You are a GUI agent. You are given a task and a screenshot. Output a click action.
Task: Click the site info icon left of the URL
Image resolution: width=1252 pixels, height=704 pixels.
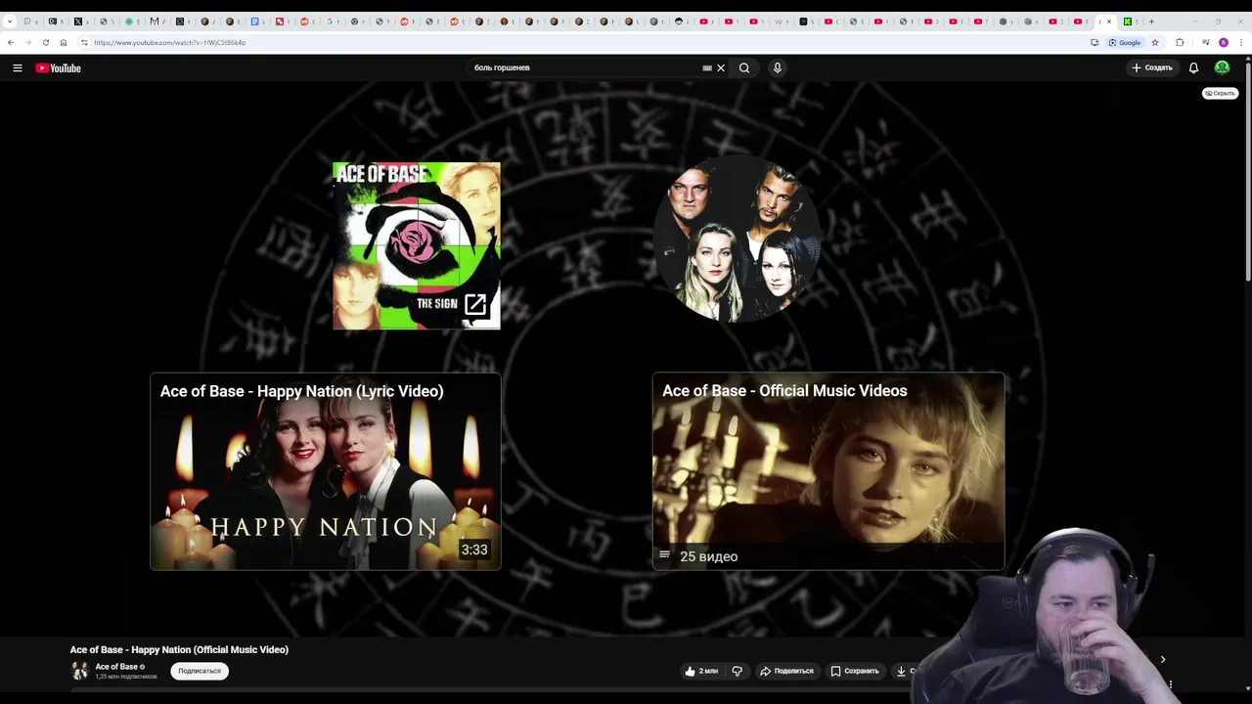84,42
